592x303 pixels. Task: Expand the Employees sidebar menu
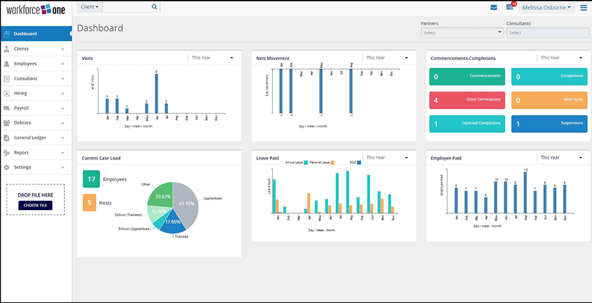(x=35, y=64)
